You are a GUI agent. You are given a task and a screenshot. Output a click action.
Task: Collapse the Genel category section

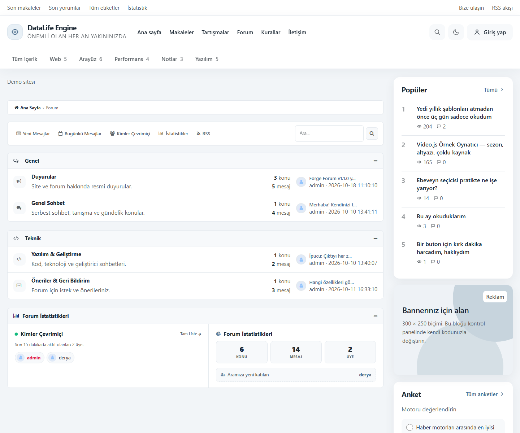click(x=376, y=161)
